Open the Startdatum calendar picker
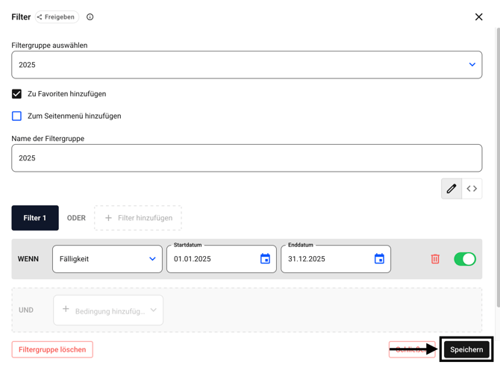The height and width of the screenshot is (365, 500). click(x=265, y=259)
